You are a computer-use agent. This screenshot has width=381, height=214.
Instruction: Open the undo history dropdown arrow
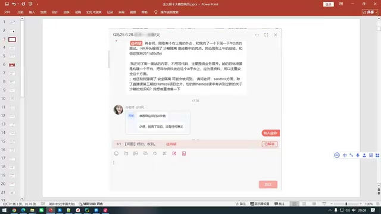coord(18,4)
